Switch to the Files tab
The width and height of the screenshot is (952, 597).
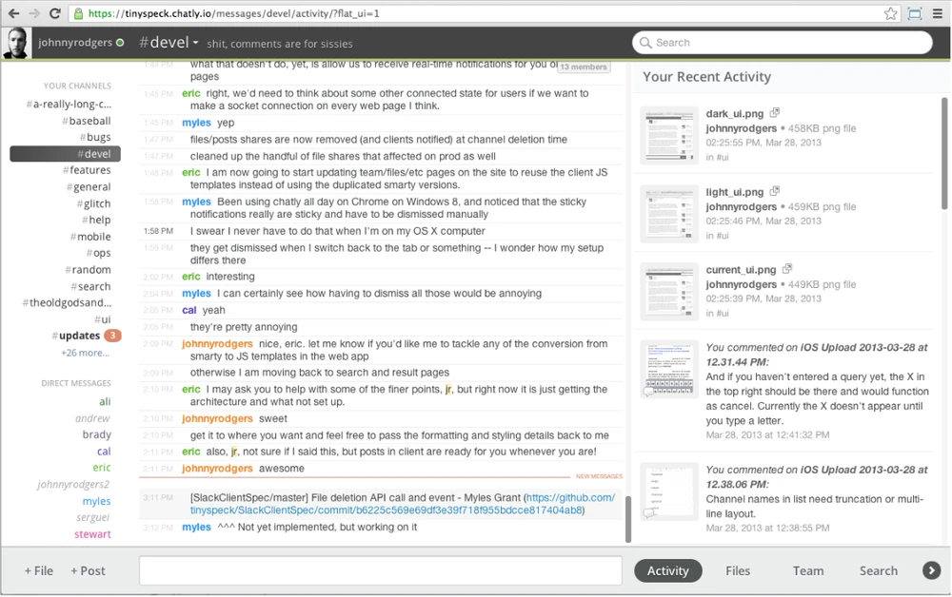tap(738, 571)
